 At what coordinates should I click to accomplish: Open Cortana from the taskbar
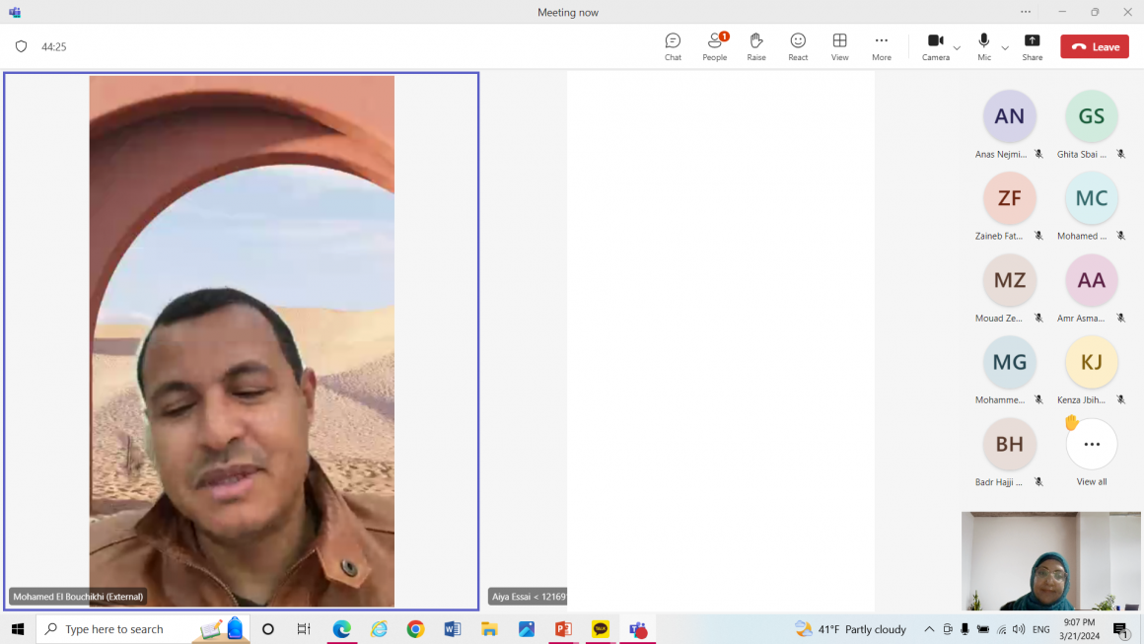[268, 628]
